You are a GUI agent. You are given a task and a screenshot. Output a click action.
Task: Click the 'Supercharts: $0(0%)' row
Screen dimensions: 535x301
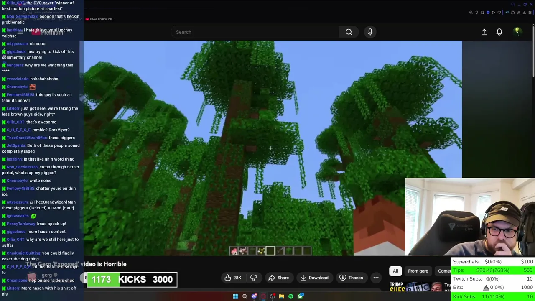tap(493, 262)
